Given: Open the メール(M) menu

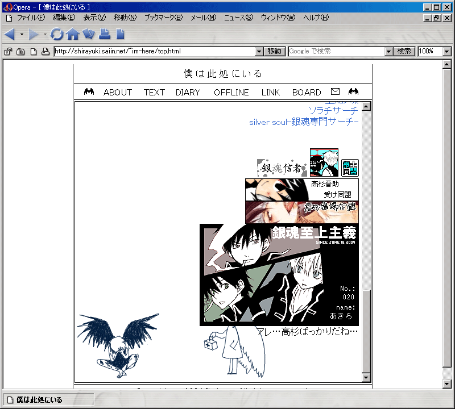Looking at the screenshot, I should coord(204,18).
